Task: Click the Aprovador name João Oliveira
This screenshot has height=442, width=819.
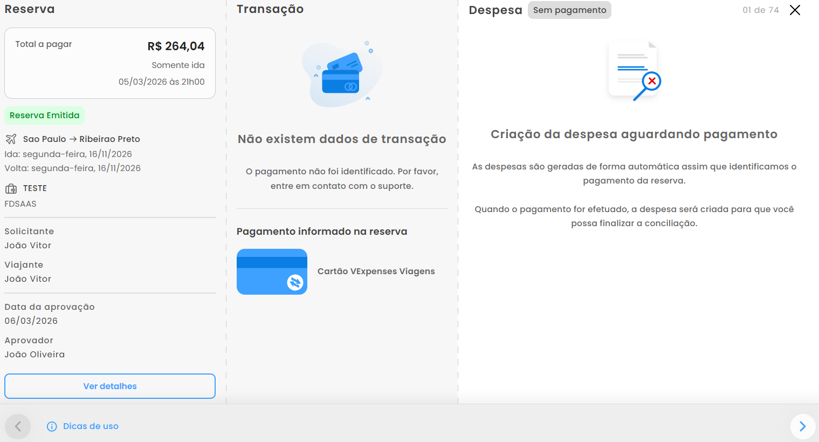Action: pos(35,355)
